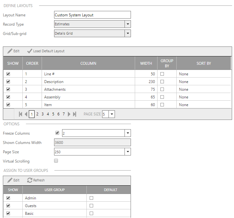Screen dimensions: 234x218
Task: Select page 3 in the pager
Action: pos(43,114)
